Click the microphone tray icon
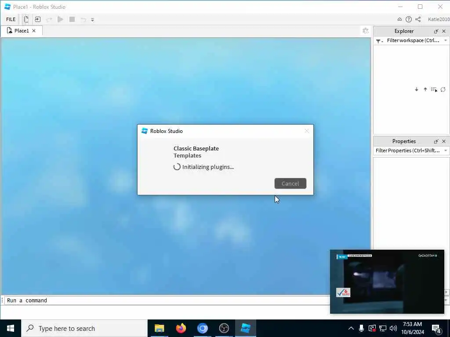This screenshot has height=337, width=450. point(361,328)
